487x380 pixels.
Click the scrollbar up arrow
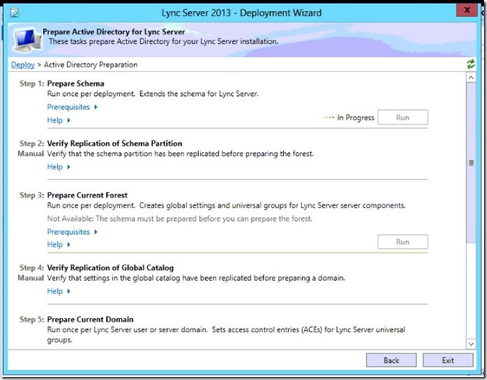pyautogui.click(x=471, y=77)
